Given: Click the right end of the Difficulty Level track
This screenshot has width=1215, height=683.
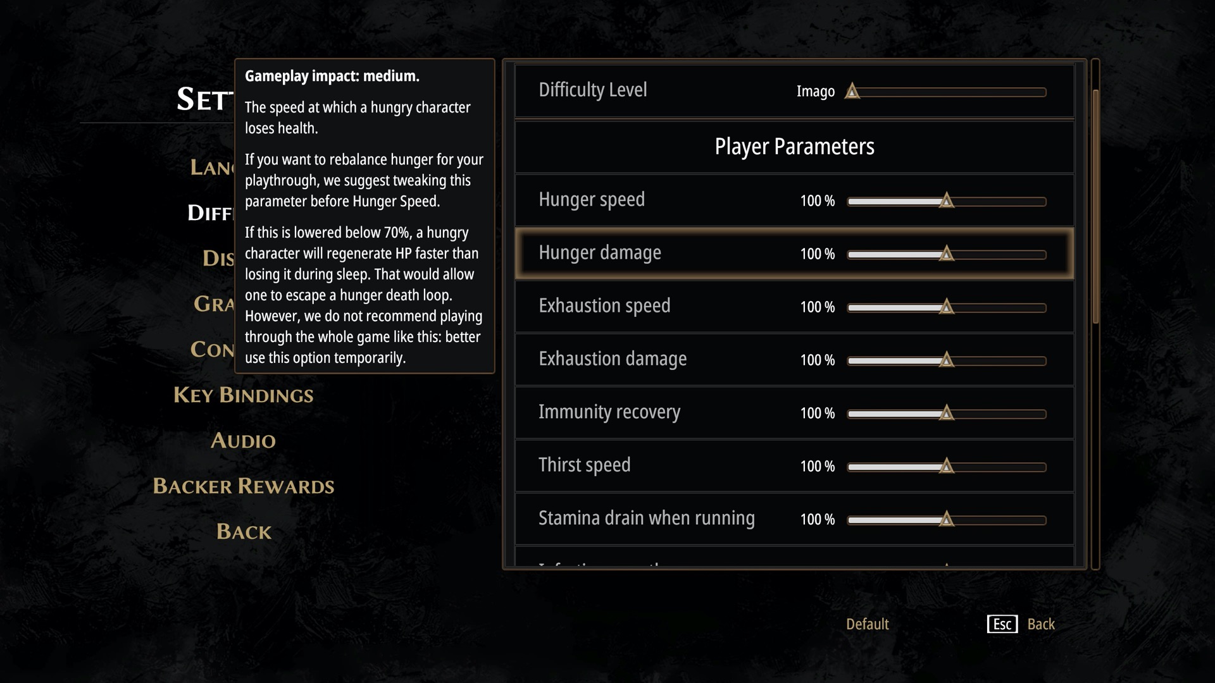Looking at the screenshot, I should tap(1042, 92).
